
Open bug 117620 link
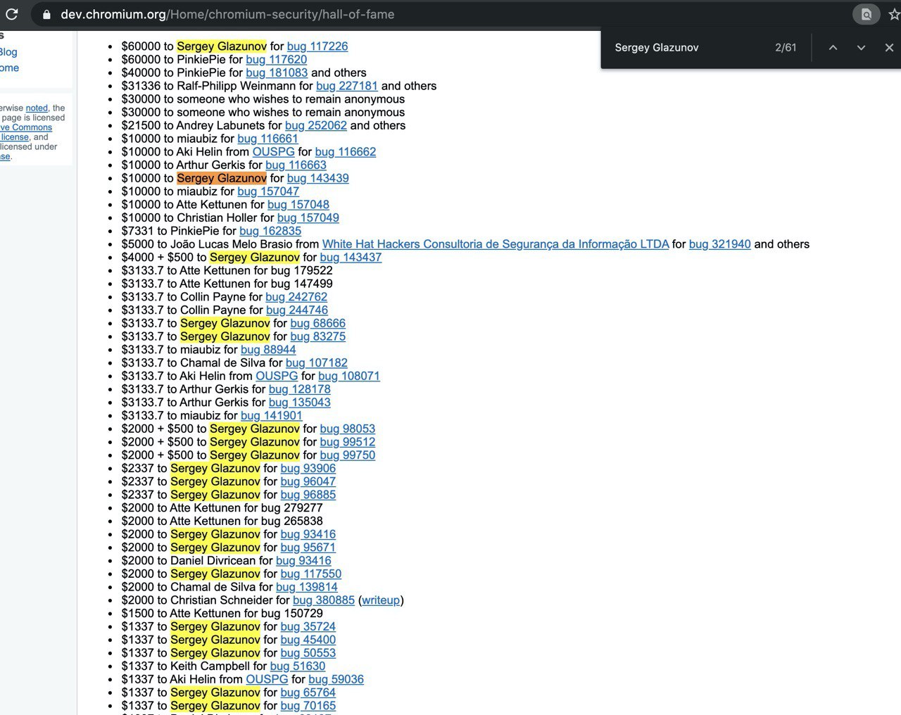[277, 60]
